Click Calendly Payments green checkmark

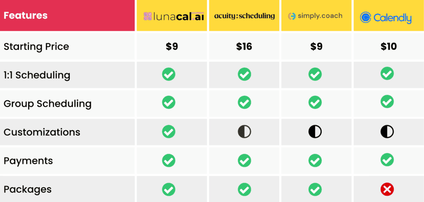(x=387, y=160)
